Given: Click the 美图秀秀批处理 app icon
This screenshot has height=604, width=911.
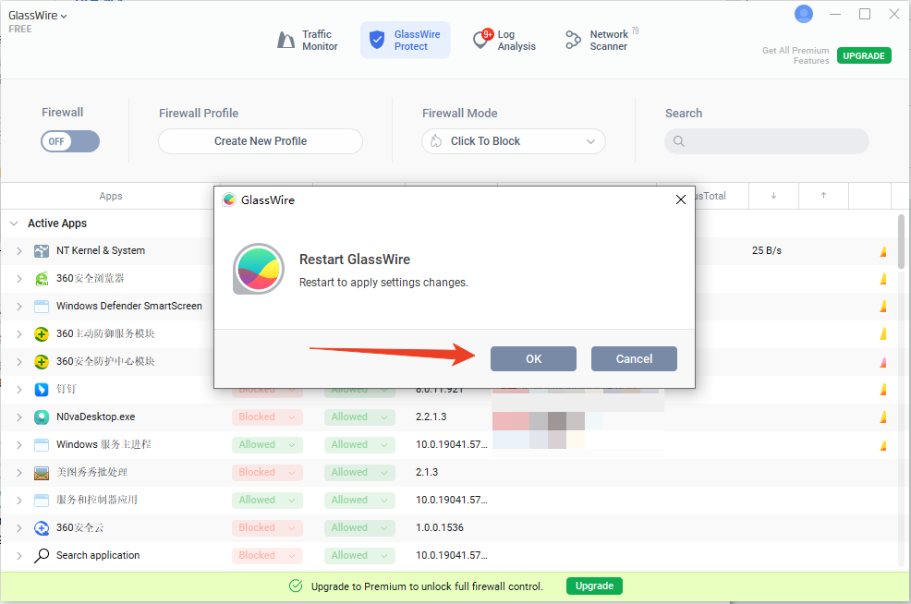Looking at the screenshot, I should pos(42,473).
